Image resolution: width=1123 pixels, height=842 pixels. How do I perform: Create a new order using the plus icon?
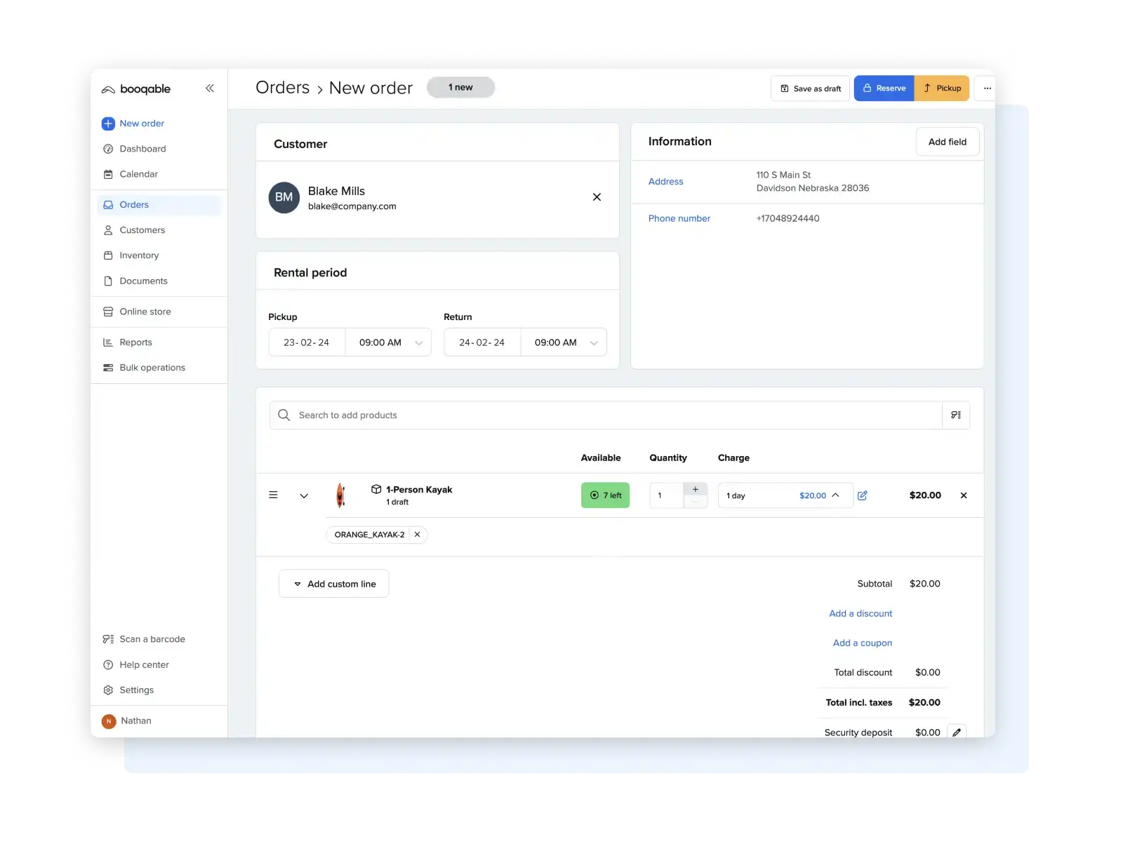pos(107,123)
